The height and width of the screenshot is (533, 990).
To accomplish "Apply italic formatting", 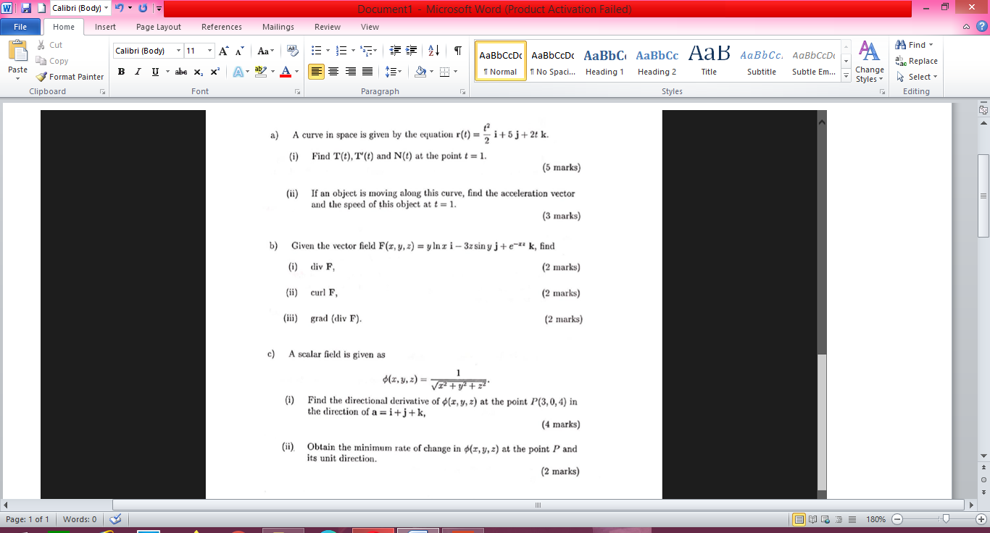I will point(138,72).
